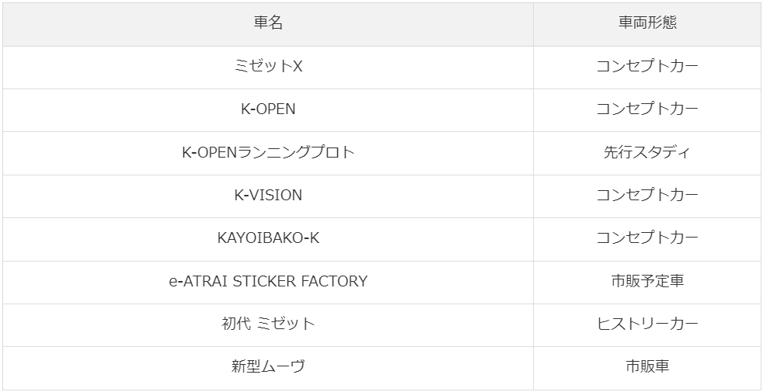Image resolution: width=763 pixels, height=392 pixels.
Task: Click the 車名 column header
Action: click(x=267, y=24)
